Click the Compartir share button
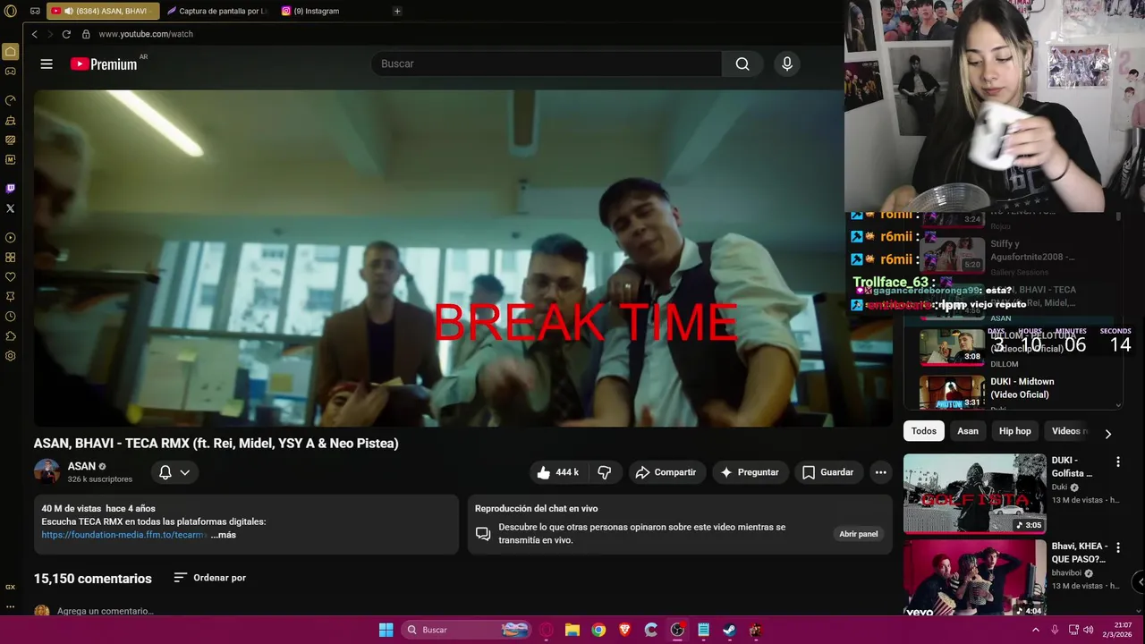The image size is (1145, 644). (667, 472)
